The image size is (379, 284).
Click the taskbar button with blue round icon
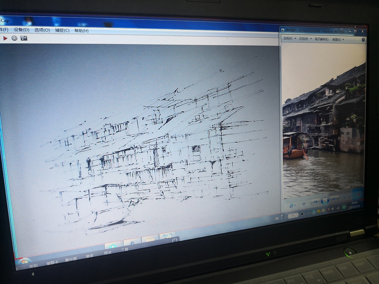click(132, 243)
